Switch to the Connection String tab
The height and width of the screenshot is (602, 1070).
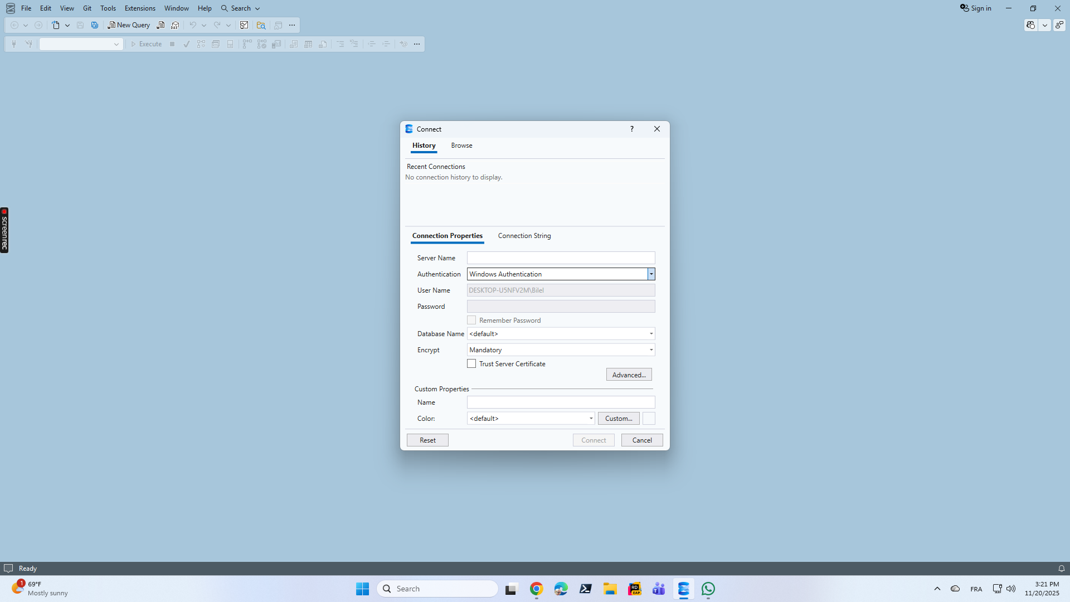coord(524,236)
